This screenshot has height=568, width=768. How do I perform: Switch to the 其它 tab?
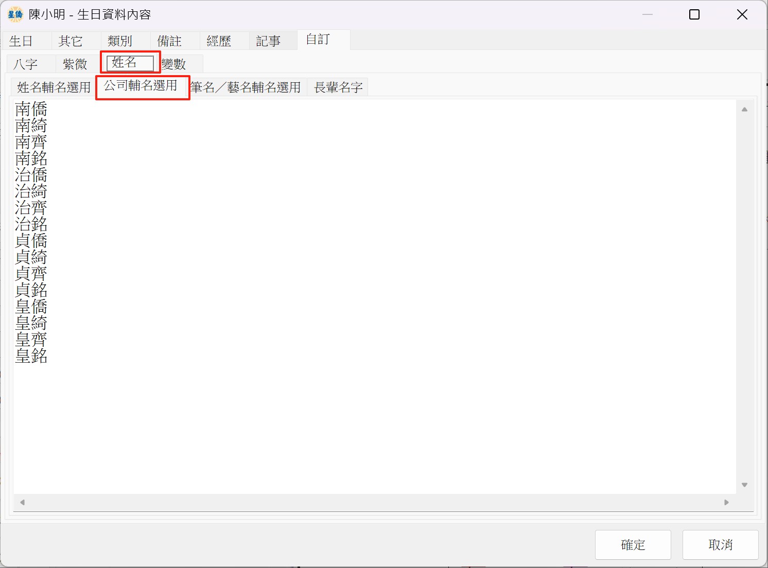click(x=71, y=41)
